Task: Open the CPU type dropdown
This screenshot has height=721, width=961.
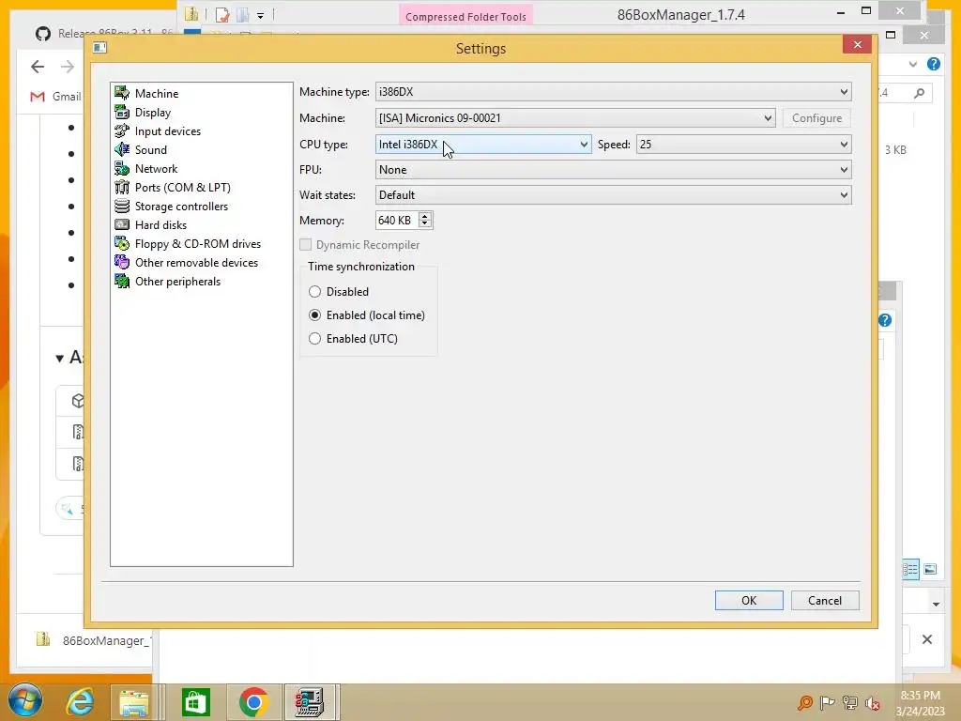Action: pyautogui.click(x=584, y=144)
